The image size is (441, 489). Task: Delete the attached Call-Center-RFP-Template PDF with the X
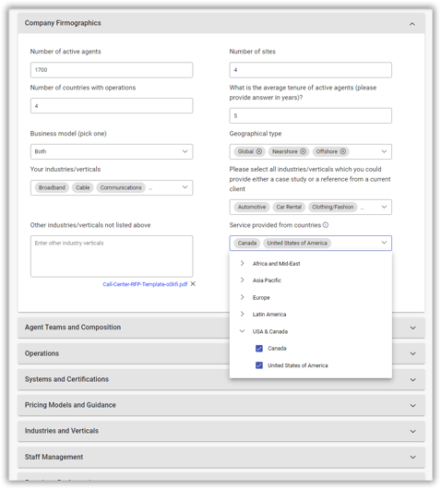(193, 284)
